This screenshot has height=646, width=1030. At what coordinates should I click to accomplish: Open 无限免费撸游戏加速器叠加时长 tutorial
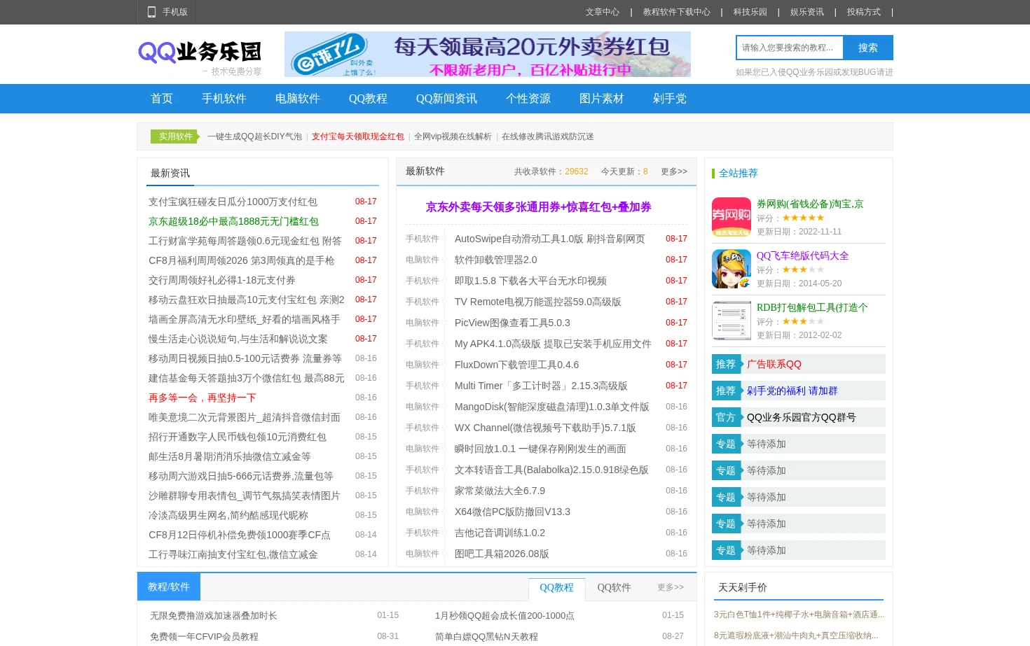[x=214, y=616]
